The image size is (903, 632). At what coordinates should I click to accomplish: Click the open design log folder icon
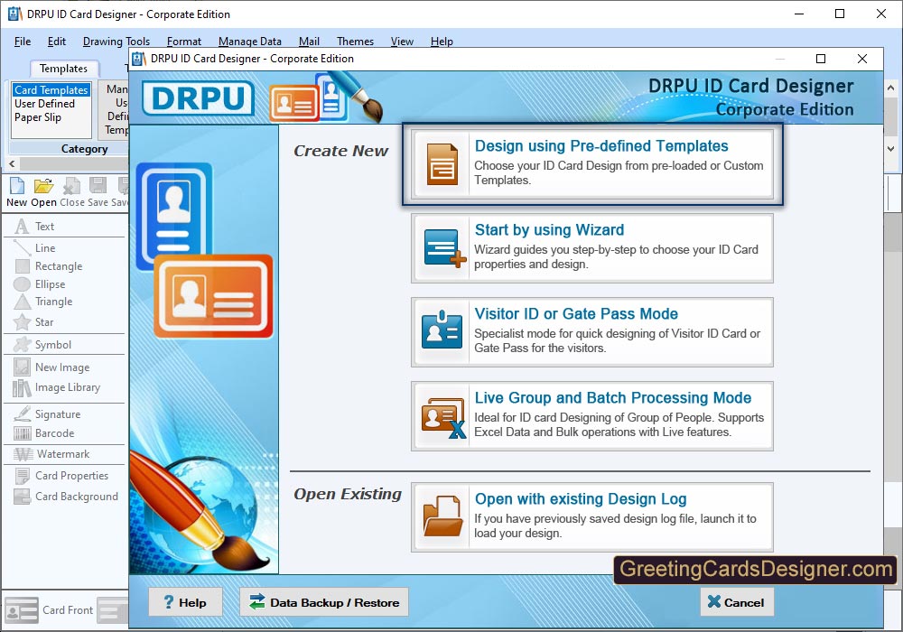coord(442,516)
